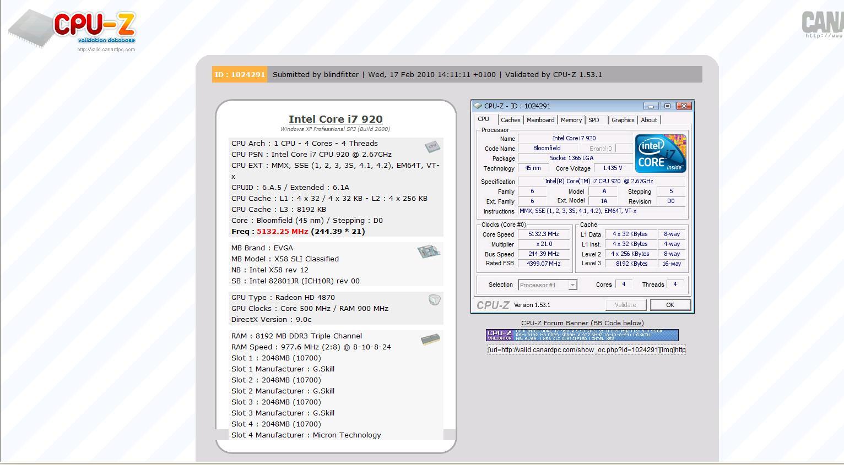Open the SPD tab
This screenshot has height=465, width=844.
[x=594, y=120]
